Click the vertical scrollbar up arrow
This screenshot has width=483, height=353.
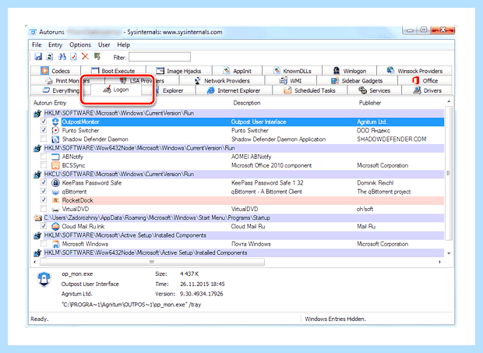(x=449, y=101)
